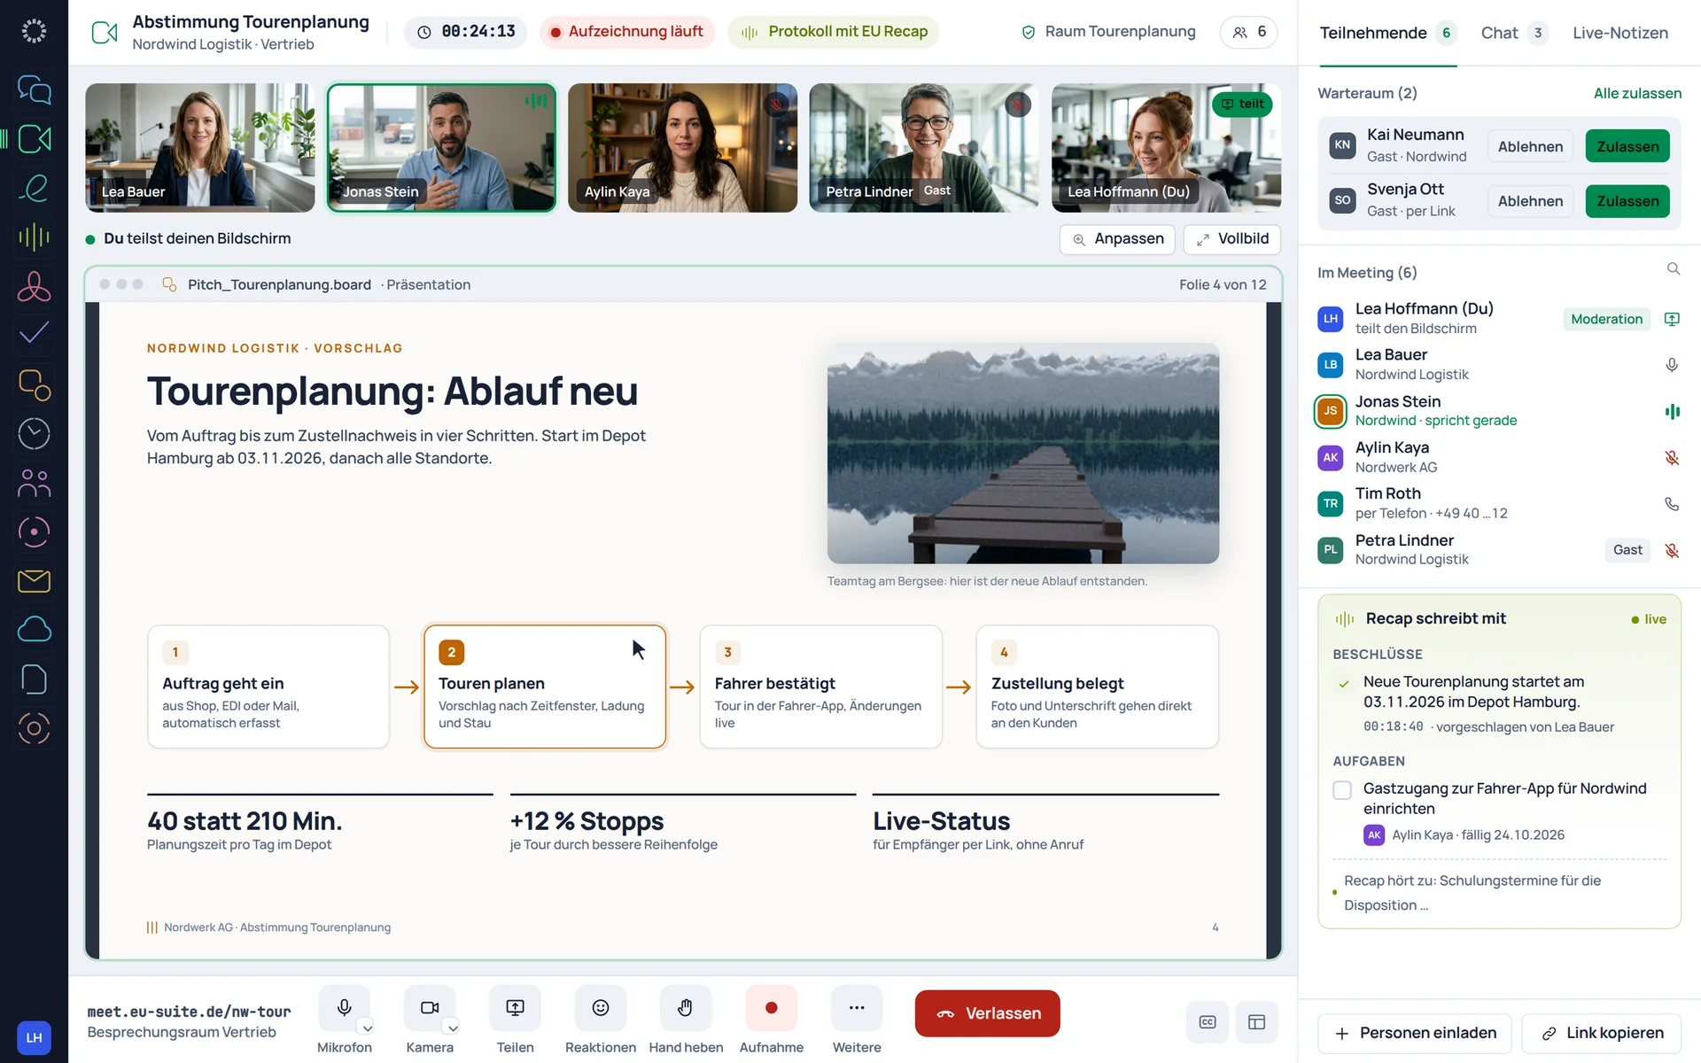Click the approved Beschluss checkmark for Neue Tourenplanung
The image size is (1701, 1063).
point(1343,684)
